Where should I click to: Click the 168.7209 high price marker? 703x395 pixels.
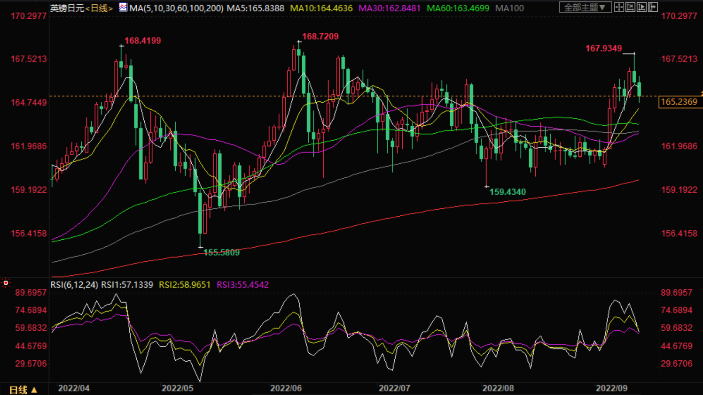coord(320,37)
